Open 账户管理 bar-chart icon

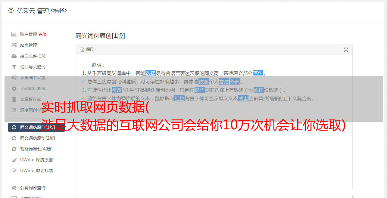[14, 34]
